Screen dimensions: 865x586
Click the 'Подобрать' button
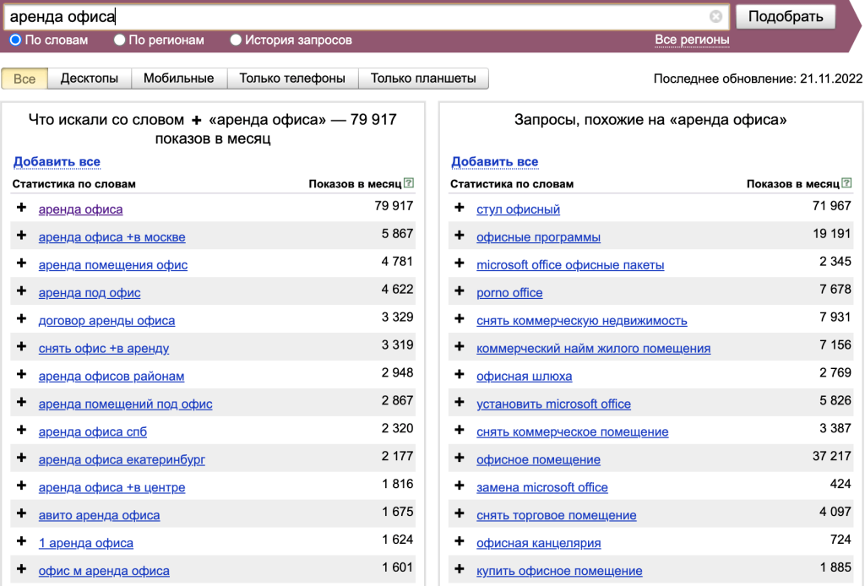(786, 17)
